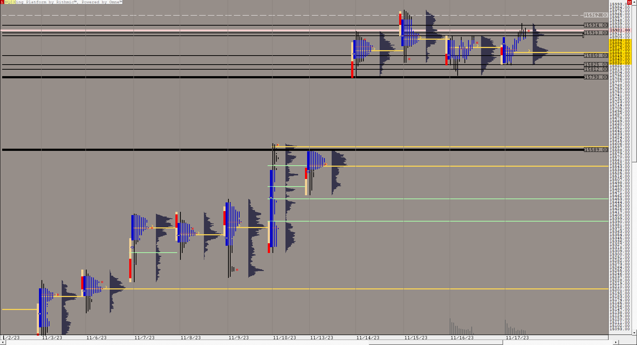637x345 pixels.
Task: Click vertical scrollbar up arrow
Action: click(634, 2)
